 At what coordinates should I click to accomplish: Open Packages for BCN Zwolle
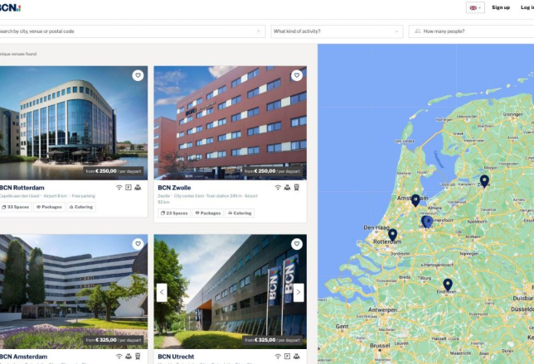(x=208, y=213)
